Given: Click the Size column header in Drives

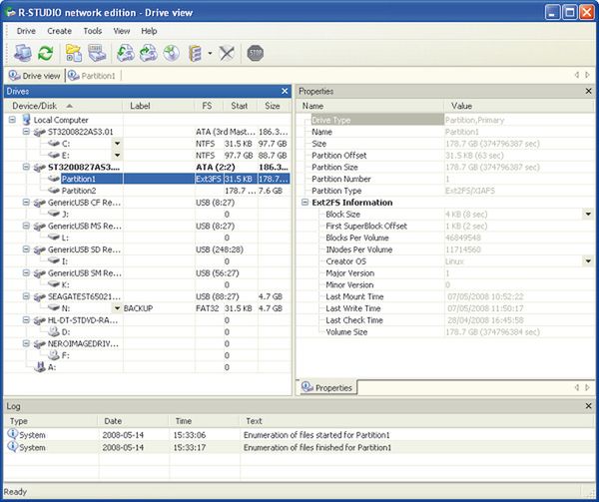Looking at the screenshot, I should tap(274, 106).
